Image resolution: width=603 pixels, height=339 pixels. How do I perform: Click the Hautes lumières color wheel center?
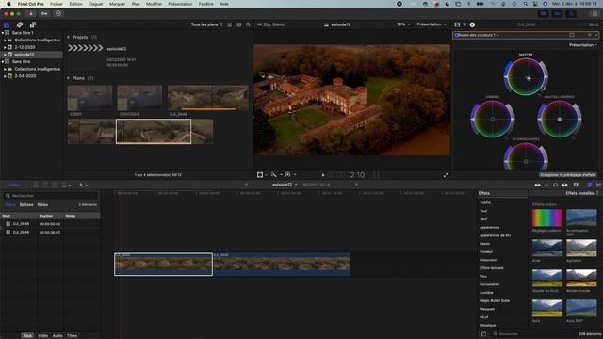pyautogui.click(x=559, y=120)
